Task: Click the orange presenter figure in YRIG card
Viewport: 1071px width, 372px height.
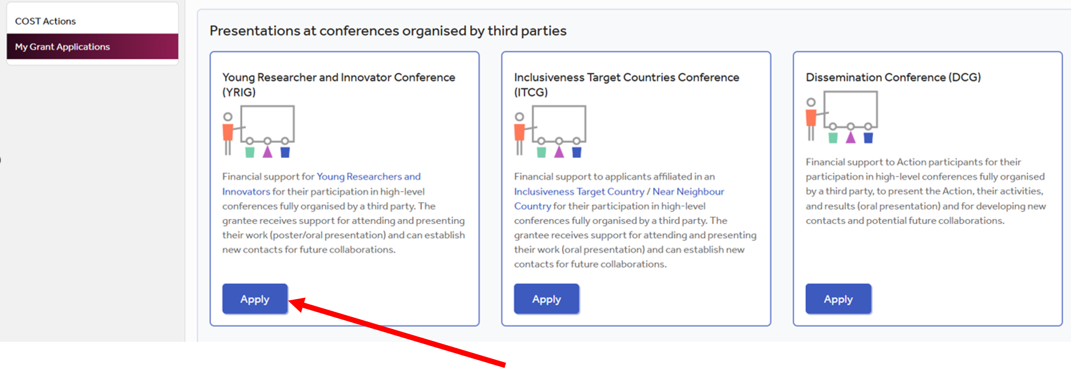Action: point(228,133)
